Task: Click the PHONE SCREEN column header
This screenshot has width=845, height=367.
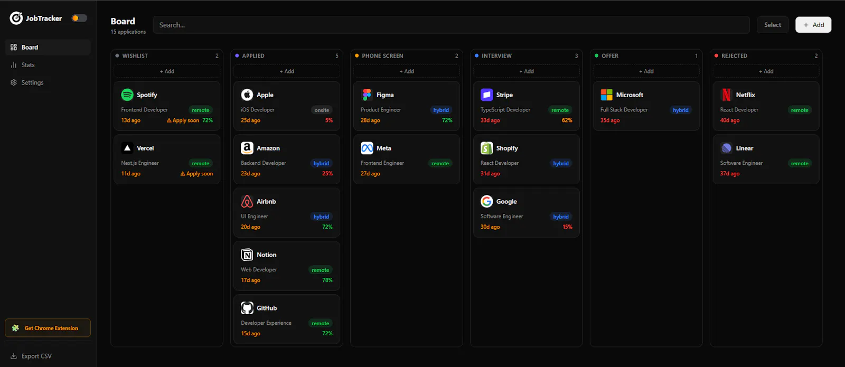Action: (382, 56)
